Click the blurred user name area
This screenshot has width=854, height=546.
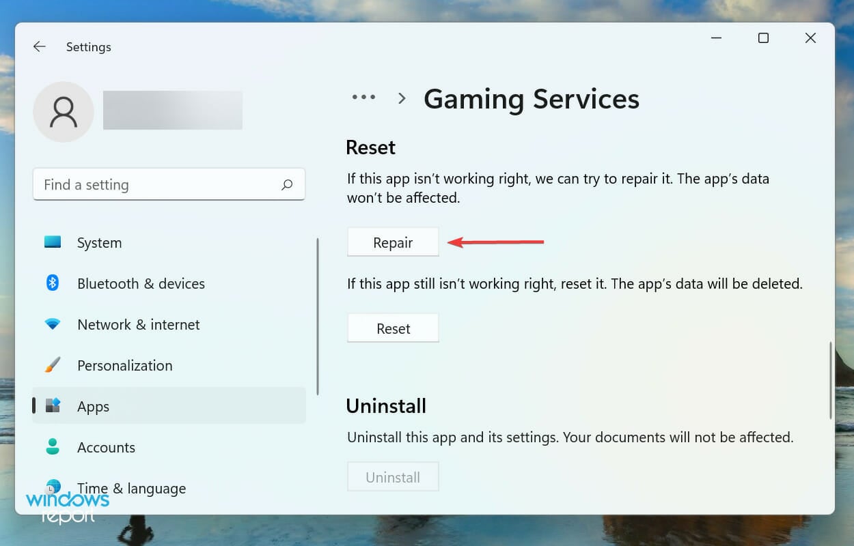coord(173,110)
